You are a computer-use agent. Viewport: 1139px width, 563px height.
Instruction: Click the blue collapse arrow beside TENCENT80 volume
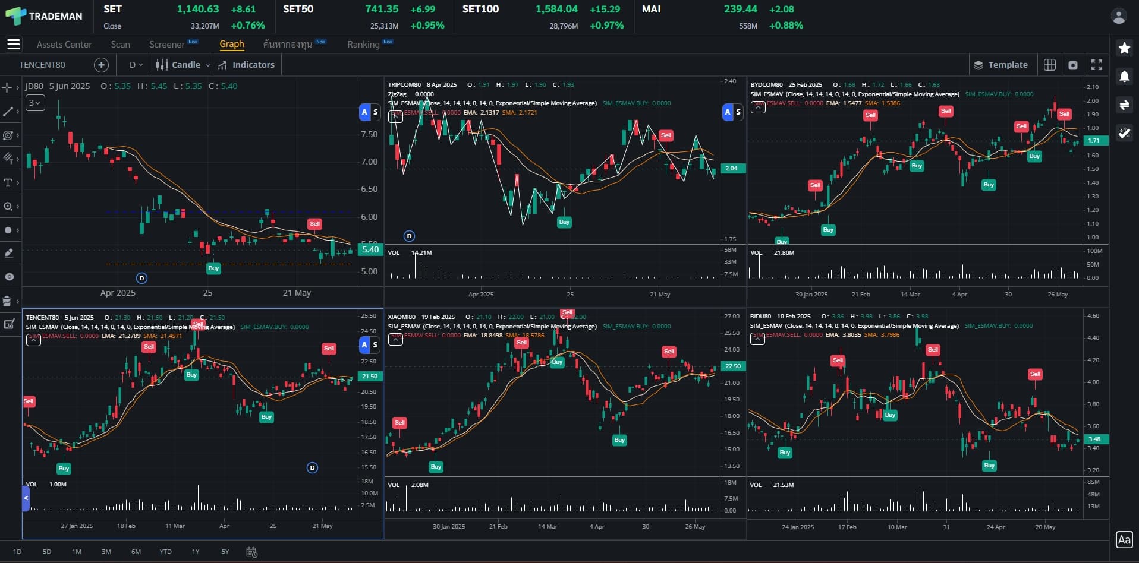tap(26, 498)
